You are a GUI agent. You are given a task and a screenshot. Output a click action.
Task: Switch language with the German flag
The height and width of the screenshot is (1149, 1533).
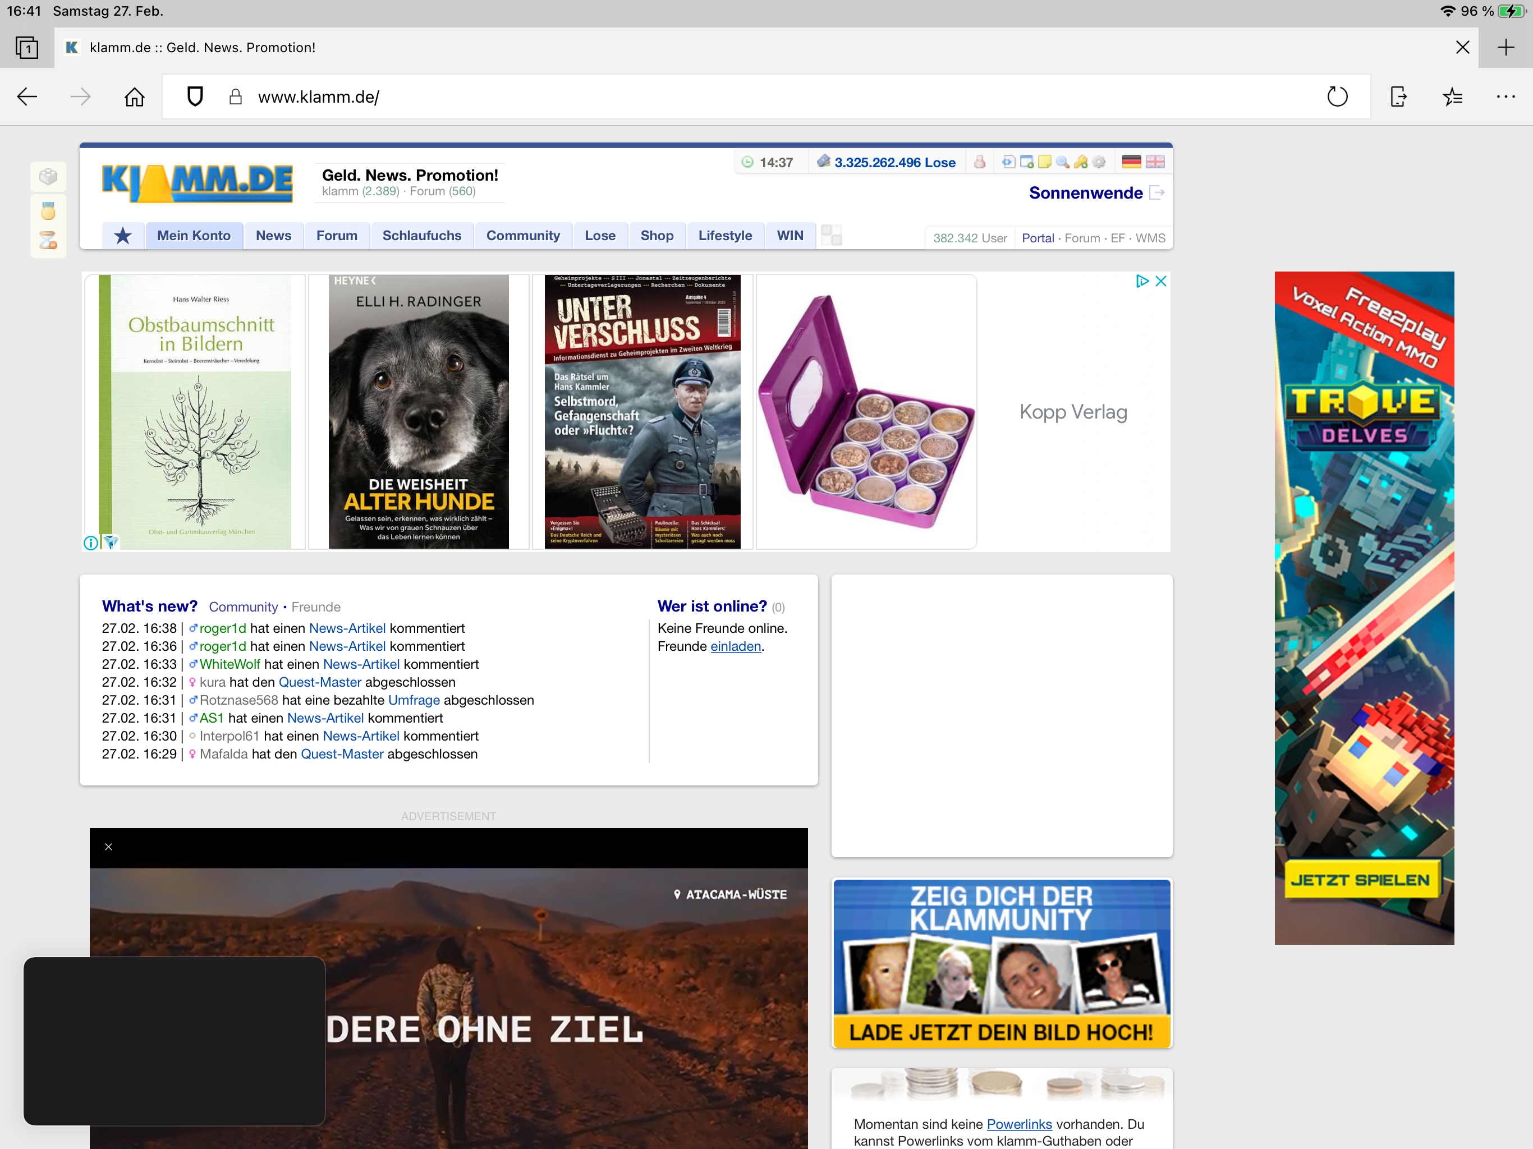[x=1131, y=162]
